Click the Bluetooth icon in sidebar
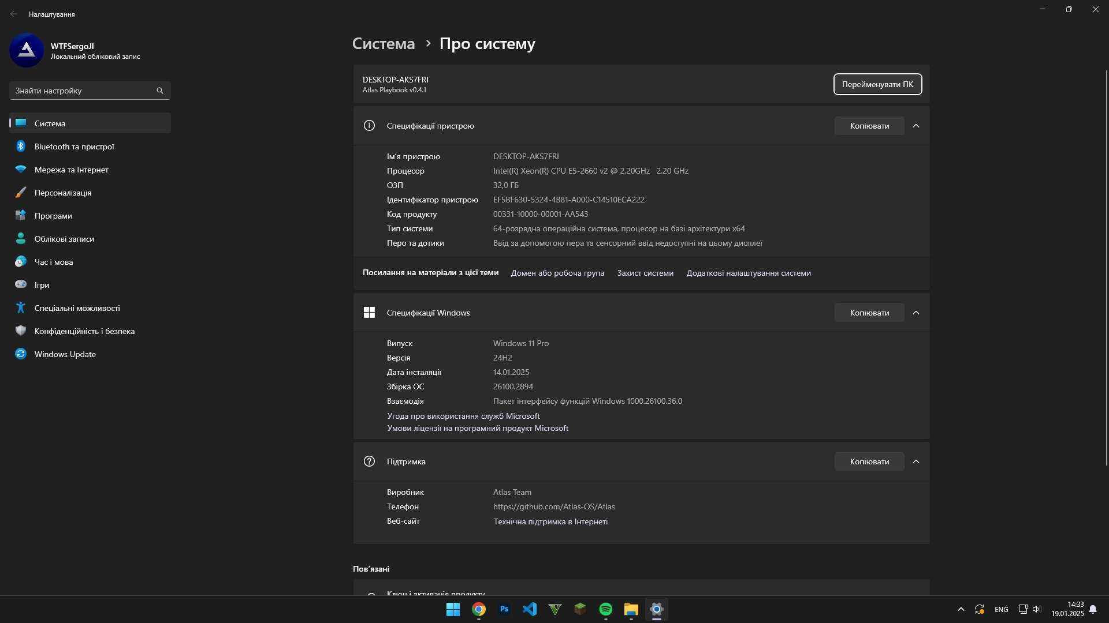Viewport: 1109px width, 623px height. tap(21, 147)
